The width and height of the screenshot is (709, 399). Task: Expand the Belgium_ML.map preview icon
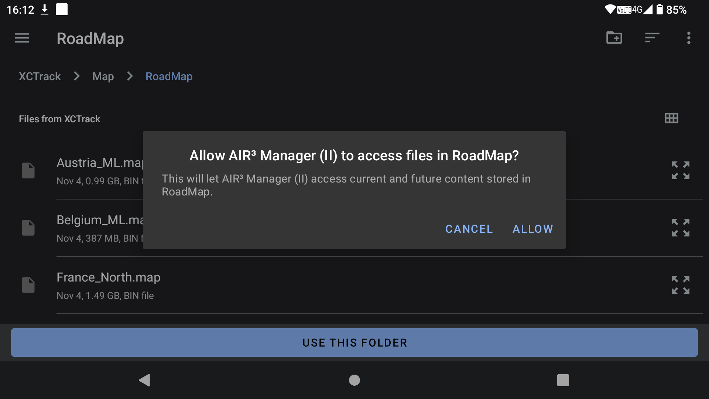680,228
